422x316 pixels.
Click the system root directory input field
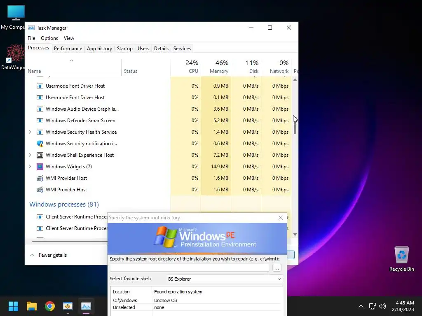click(x=190, y=268)
